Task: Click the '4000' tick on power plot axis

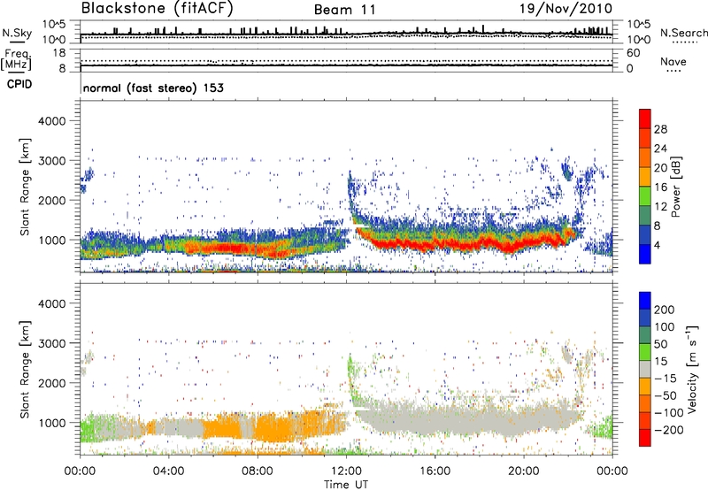Action: click(x=52, y=121)
